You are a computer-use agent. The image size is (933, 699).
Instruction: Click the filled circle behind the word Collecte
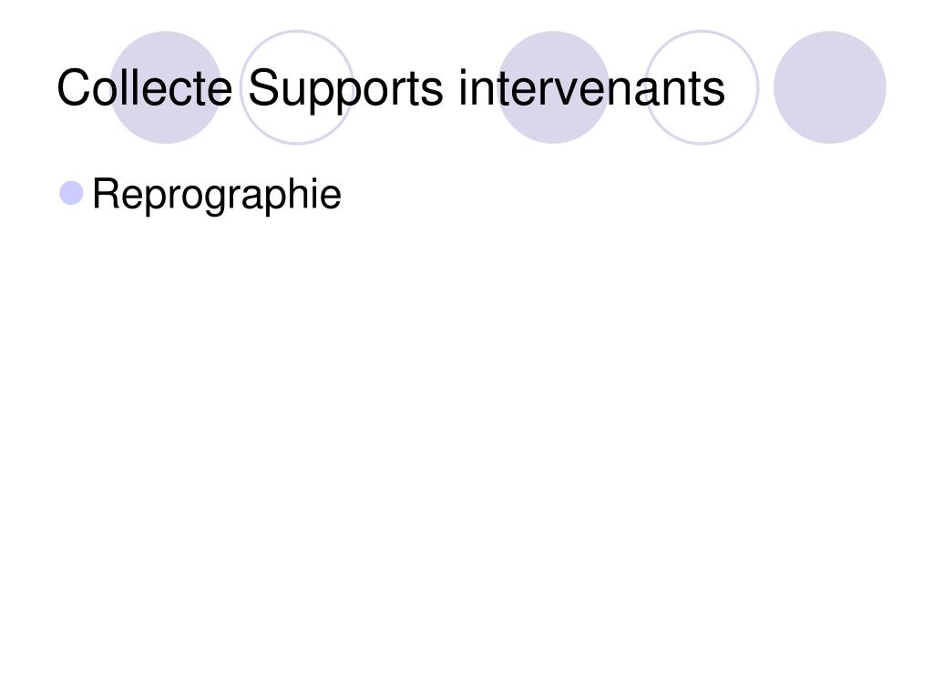(166, 87)
